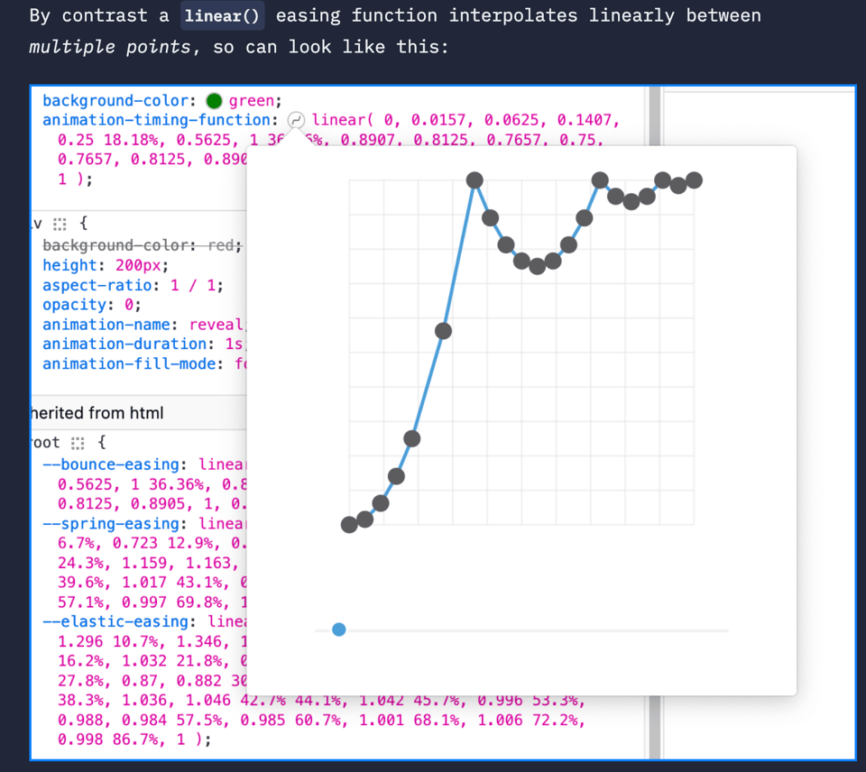
Task: Select the bottom-left starting point on the graph
Action: coord(349,524)
